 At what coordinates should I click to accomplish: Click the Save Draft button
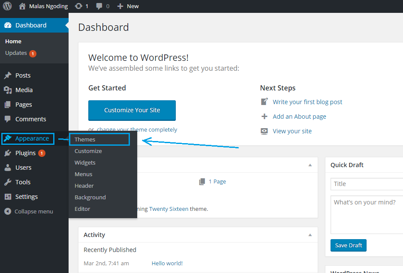tap(348, 245)
